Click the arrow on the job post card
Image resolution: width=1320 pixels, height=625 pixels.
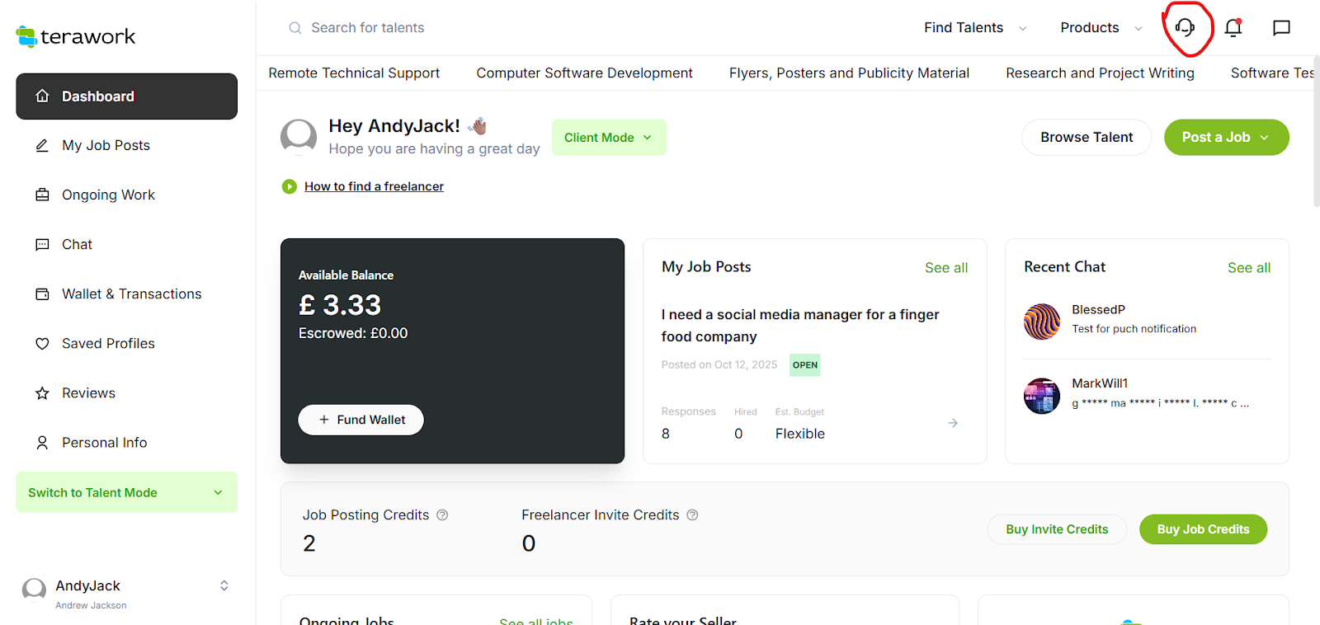(x=953, y=423)
